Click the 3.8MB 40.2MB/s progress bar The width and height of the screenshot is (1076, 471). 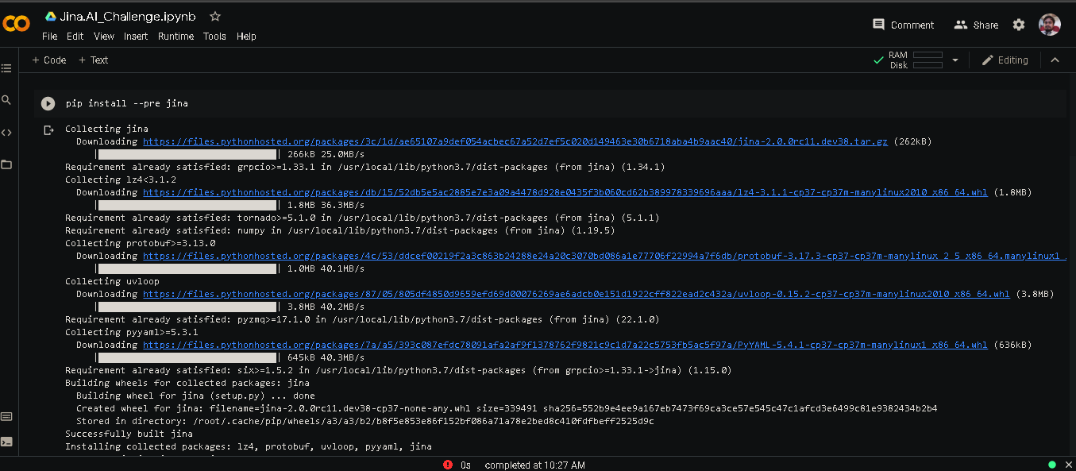click(x=187, y=307)
